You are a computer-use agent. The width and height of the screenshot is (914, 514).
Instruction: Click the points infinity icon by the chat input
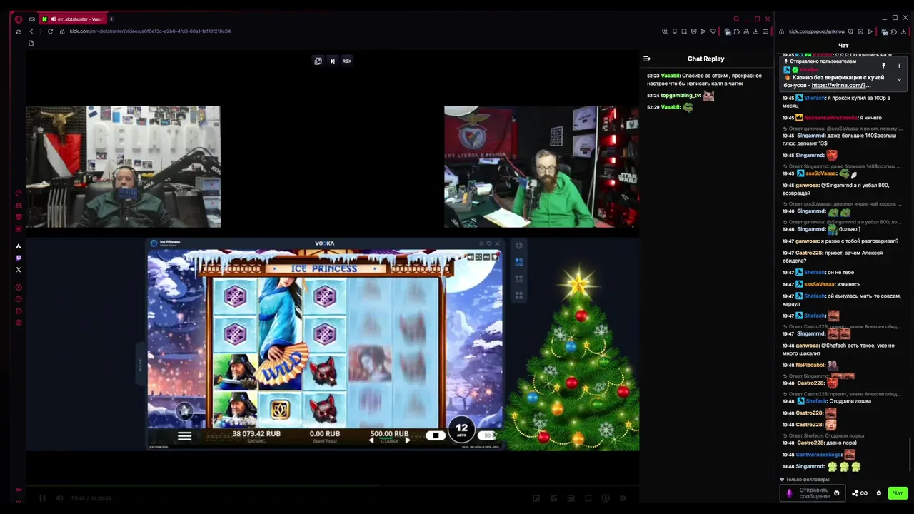(x=860, y=493)
